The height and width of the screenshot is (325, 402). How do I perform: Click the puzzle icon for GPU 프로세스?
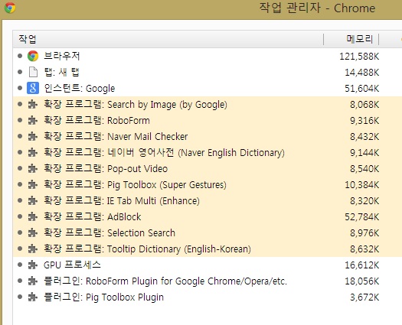click(33, 265)
